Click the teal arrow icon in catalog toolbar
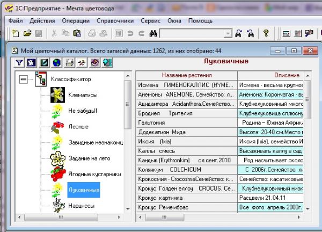 (107, 62)
